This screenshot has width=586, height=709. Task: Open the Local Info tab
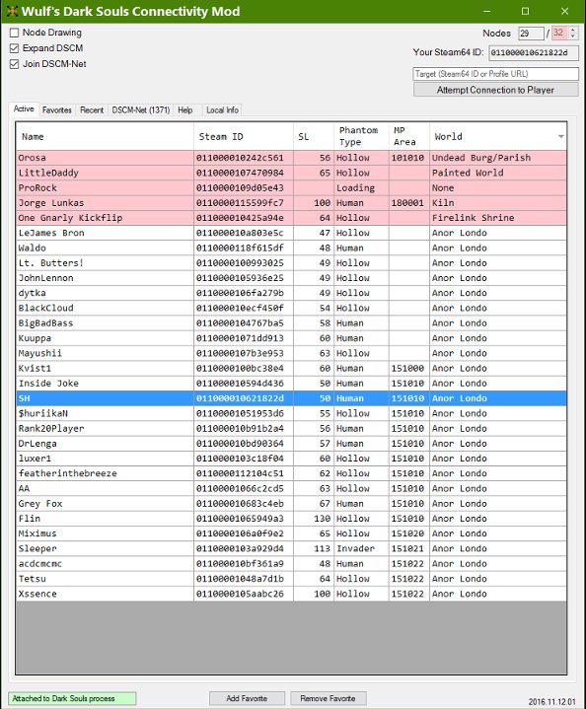pos(222,109)
